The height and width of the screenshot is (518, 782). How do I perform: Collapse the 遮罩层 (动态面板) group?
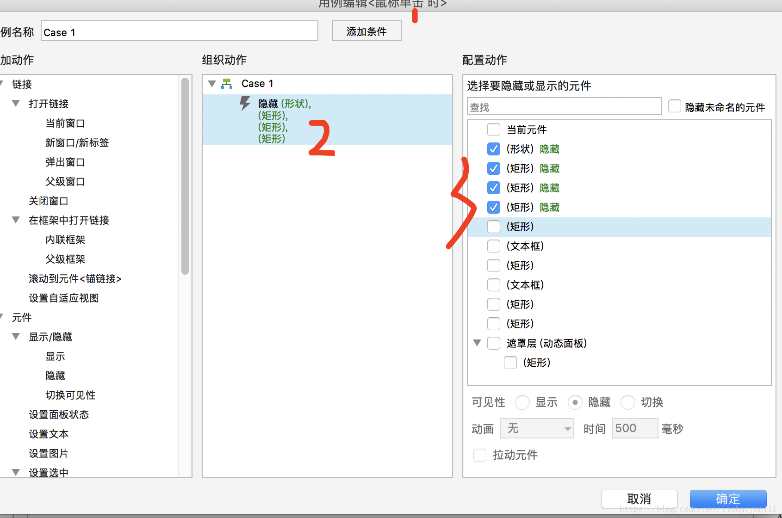[477, 343]
